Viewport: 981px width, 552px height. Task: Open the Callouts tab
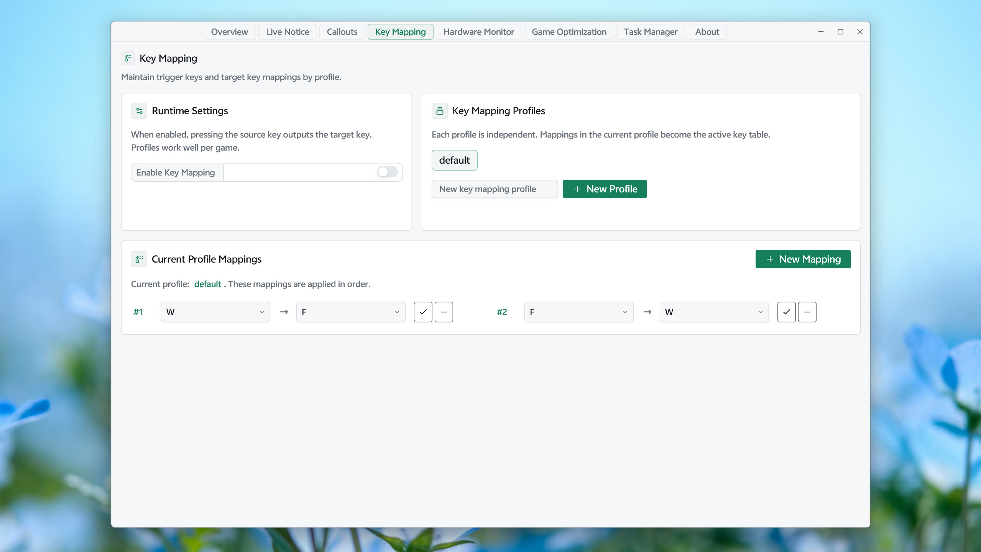click(342, 32)
